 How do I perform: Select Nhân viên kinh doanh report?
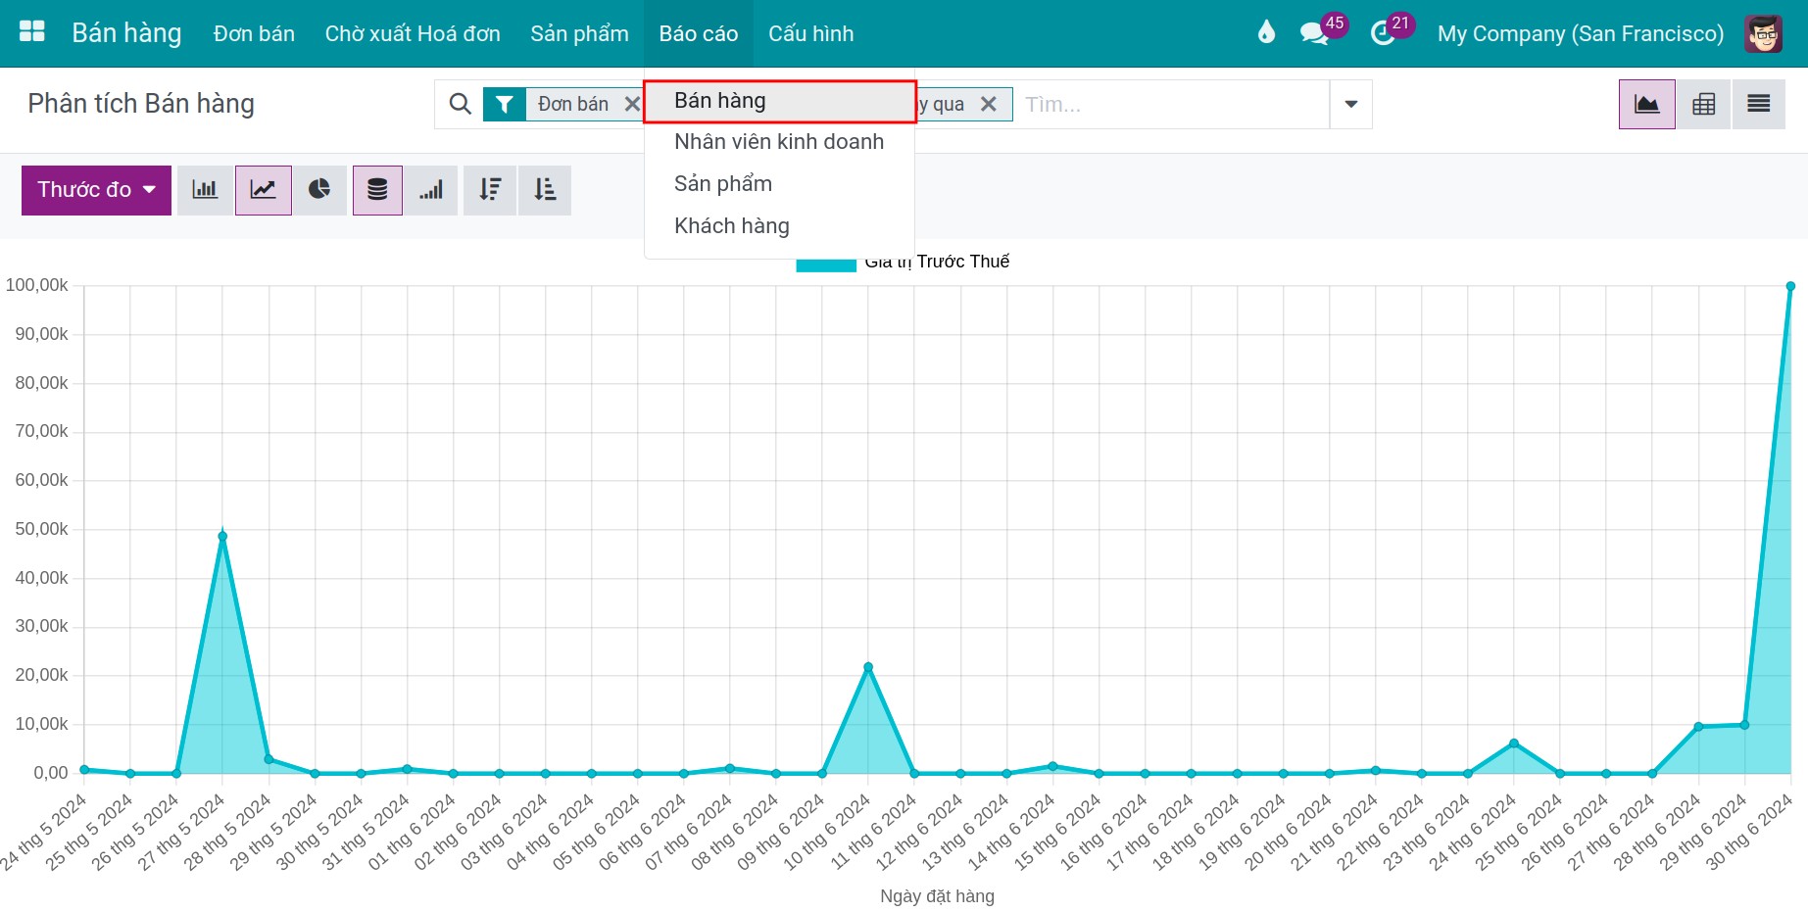(x=780, y=142)
